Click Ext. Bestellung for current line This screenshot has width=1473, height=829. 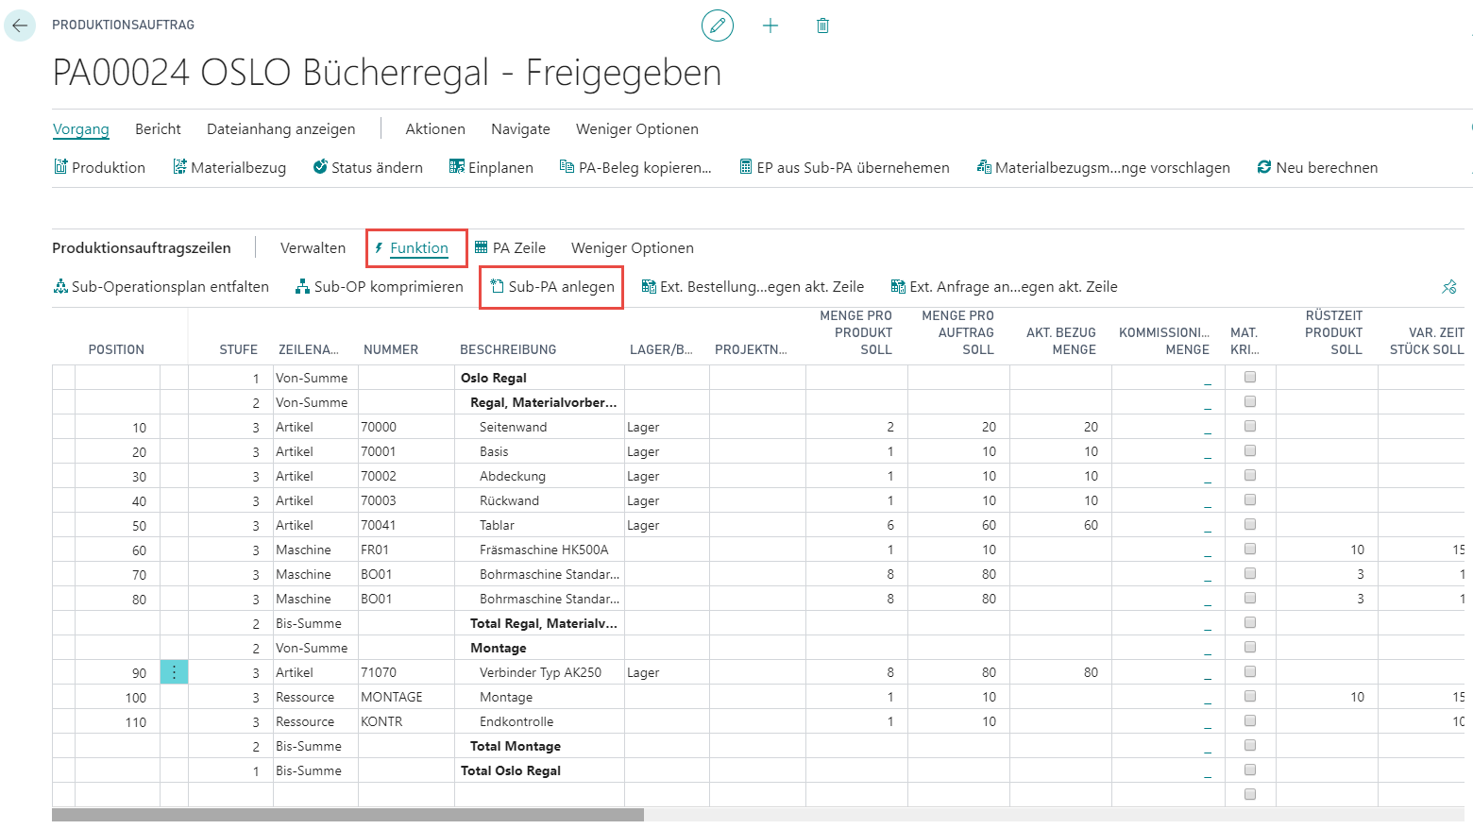coord(753,286)
